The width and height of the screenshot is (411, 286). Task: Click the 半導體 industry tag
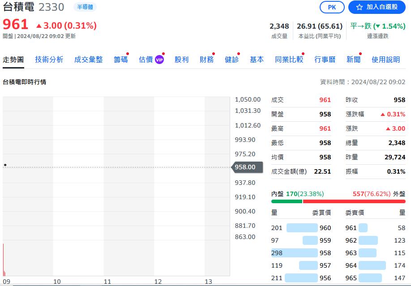(85, 7)
